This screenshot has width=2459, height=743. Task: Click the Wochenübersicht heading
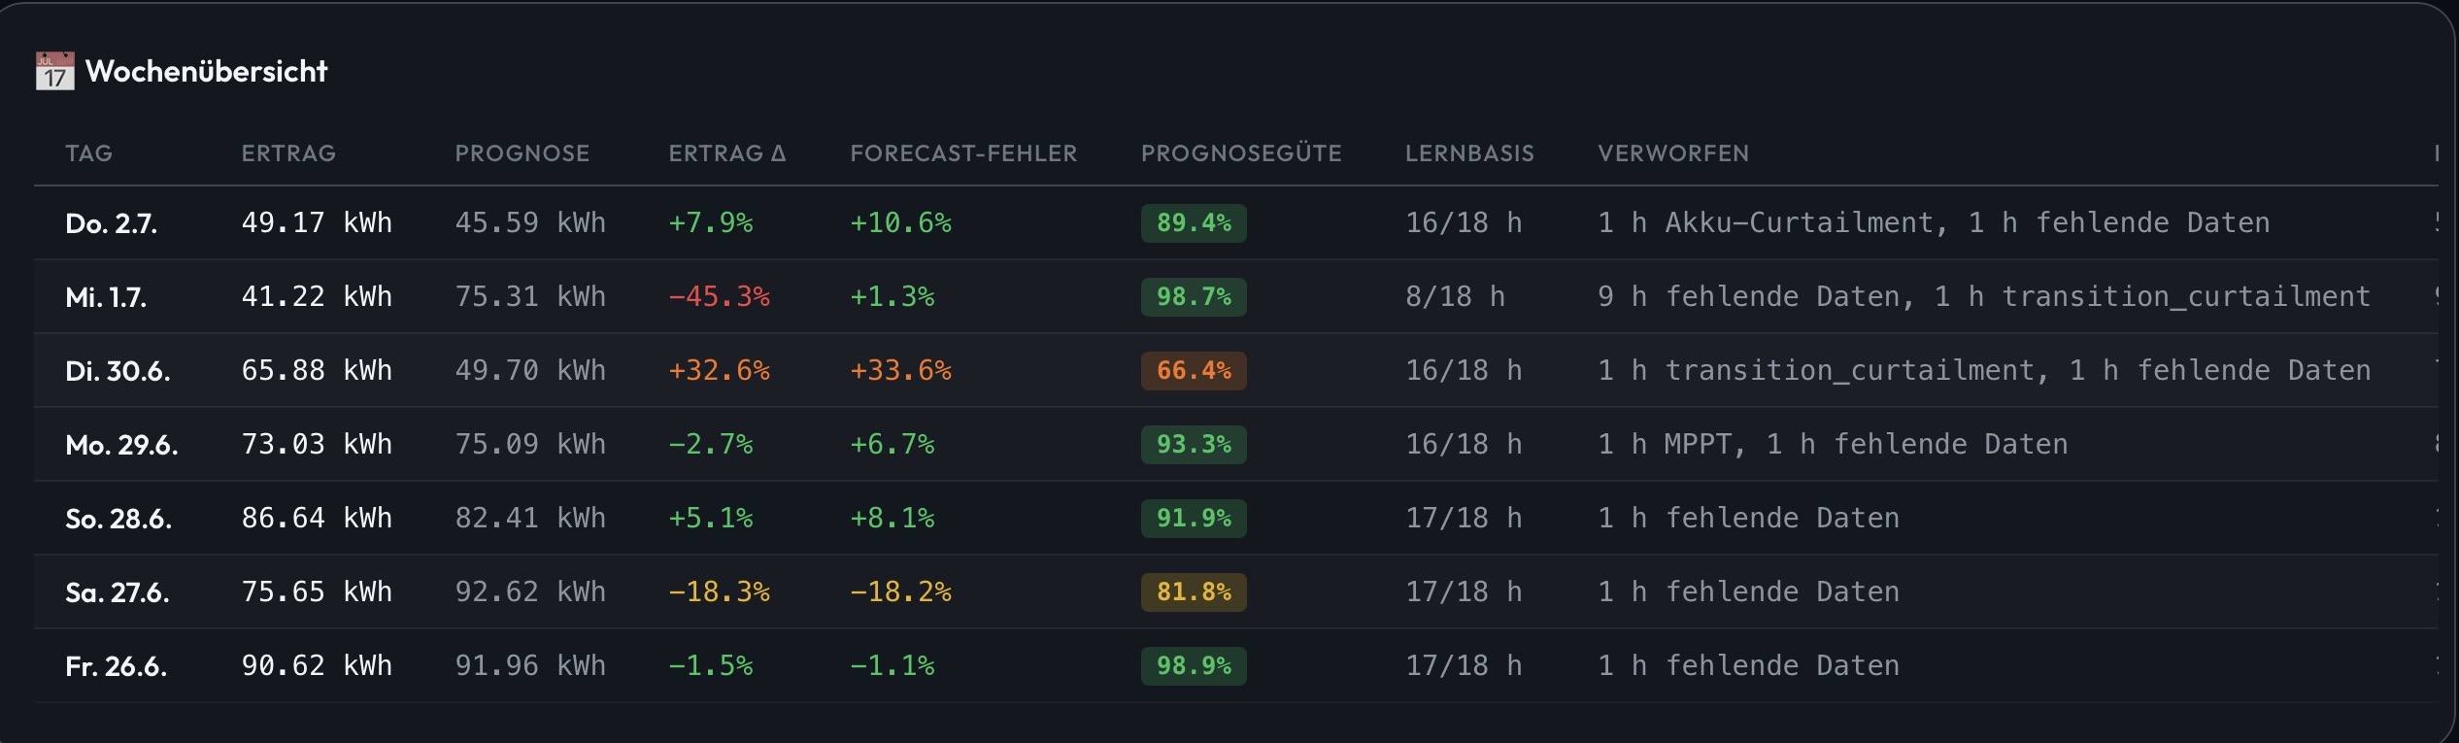coord(206,71)
